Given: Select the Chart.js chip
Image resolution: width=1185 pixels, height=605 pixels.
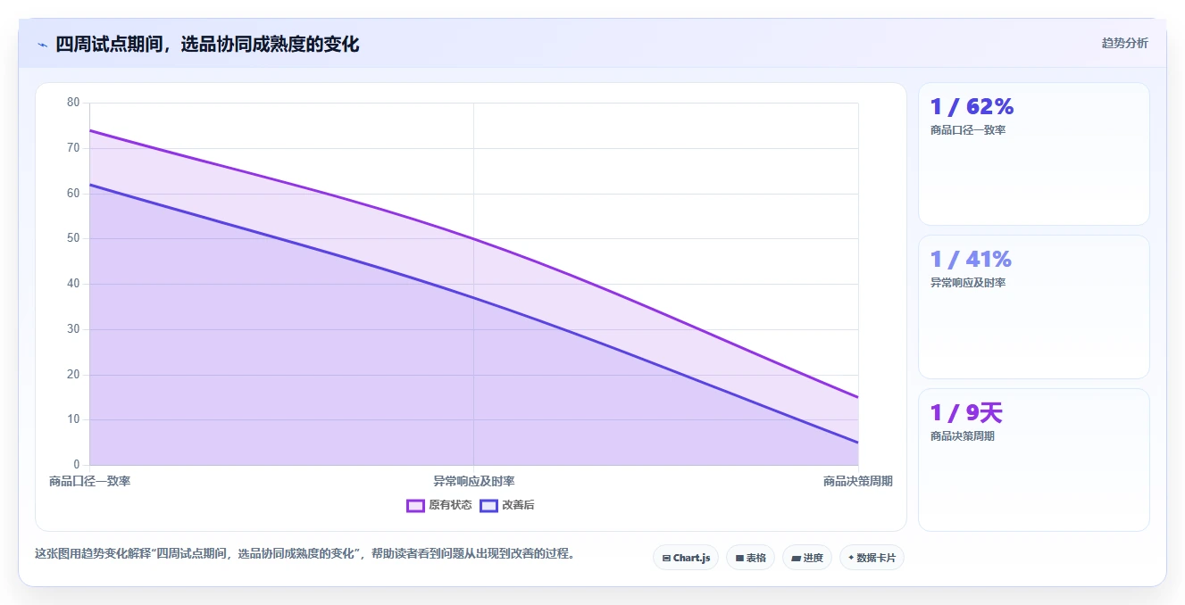Looking at the screenshot, I should click(x=686, y=558).
